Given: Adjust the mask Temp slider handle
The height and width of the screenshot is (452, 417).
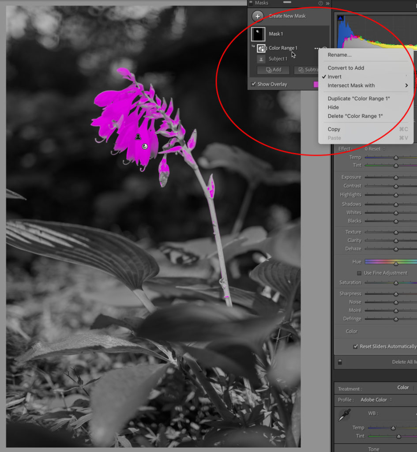Looking at the screenshot, I should click(396, 158).
